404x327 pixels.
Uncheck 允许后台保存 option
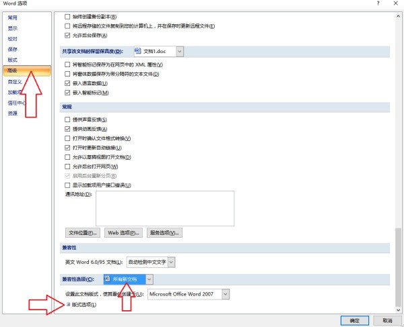tap(67, 36)
